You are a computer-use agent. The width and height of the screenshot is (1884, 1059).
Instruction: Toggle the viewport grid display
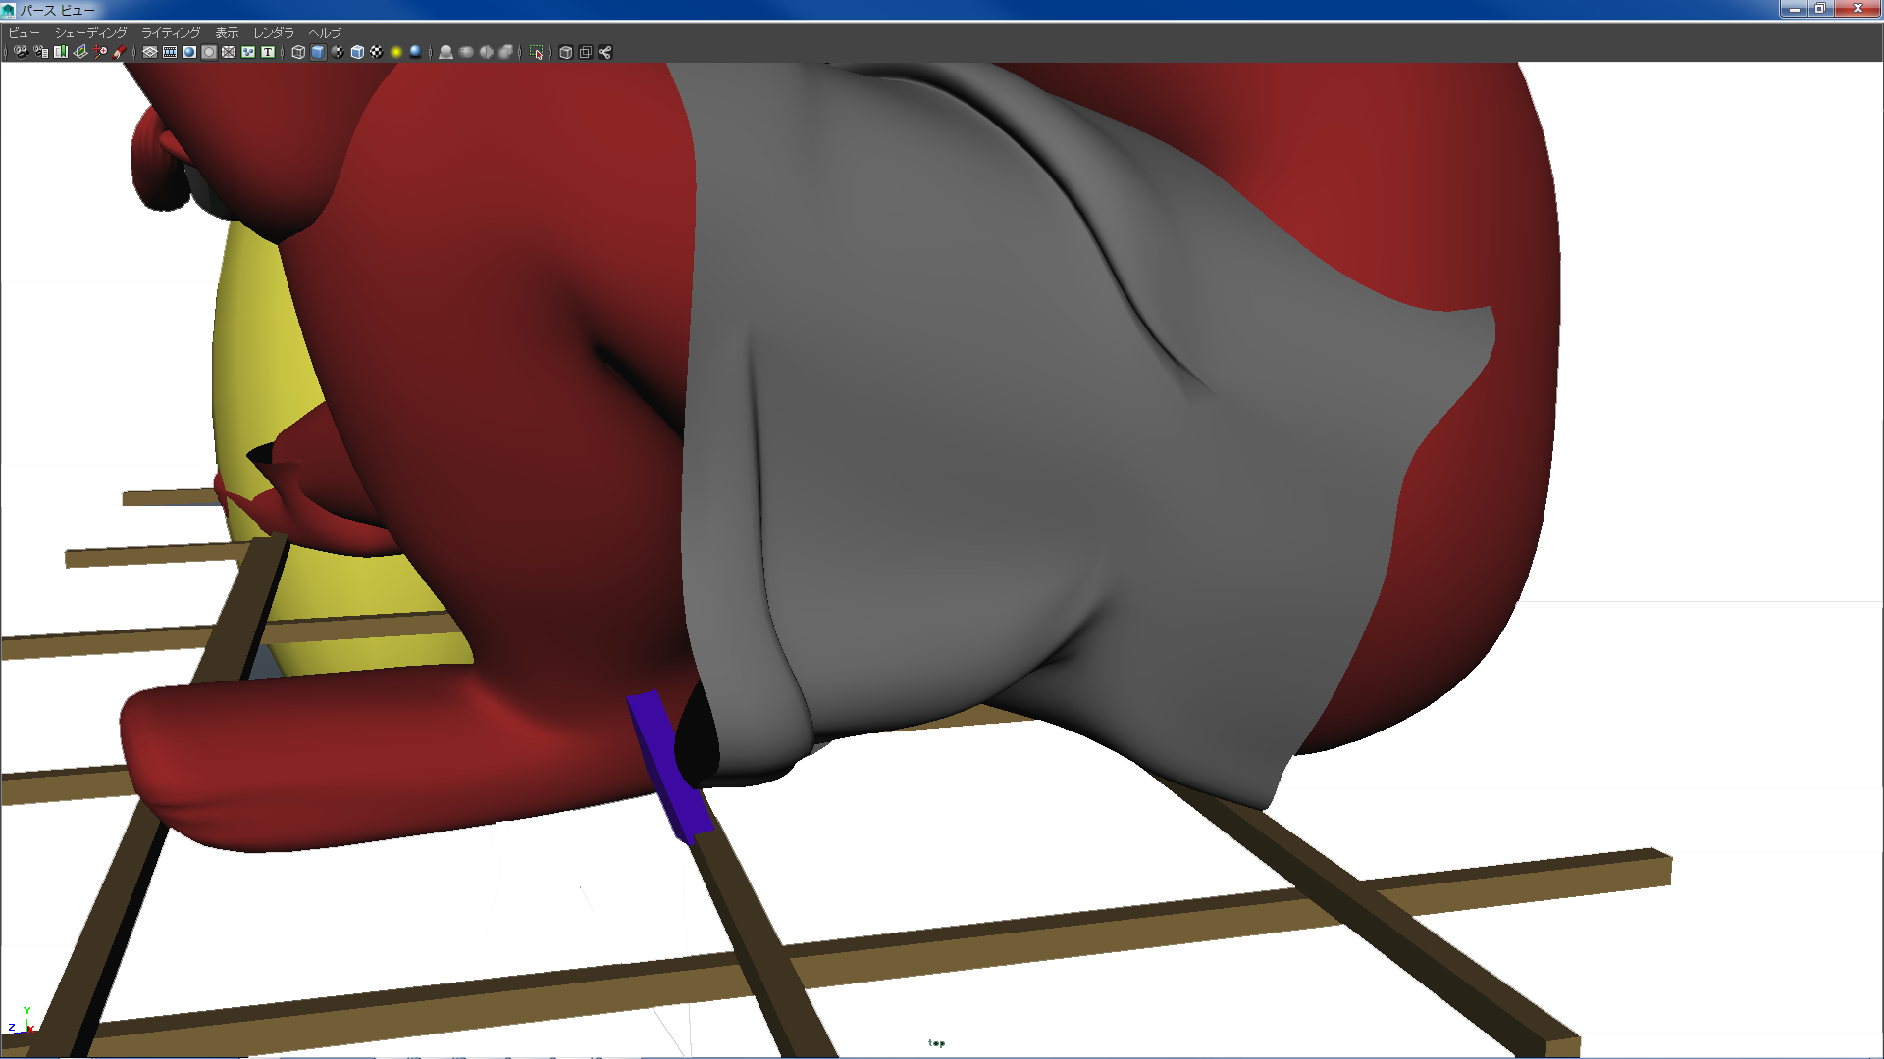pos(150,52)
